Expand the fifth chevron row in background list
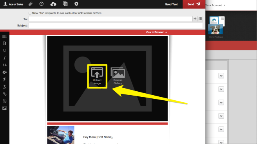This screenshot has width=257, height=144. tap(221, 129)
